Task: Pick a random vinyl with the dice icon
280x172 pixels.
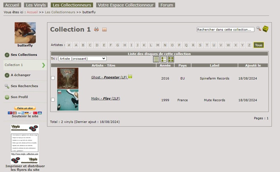Action: 265,29
